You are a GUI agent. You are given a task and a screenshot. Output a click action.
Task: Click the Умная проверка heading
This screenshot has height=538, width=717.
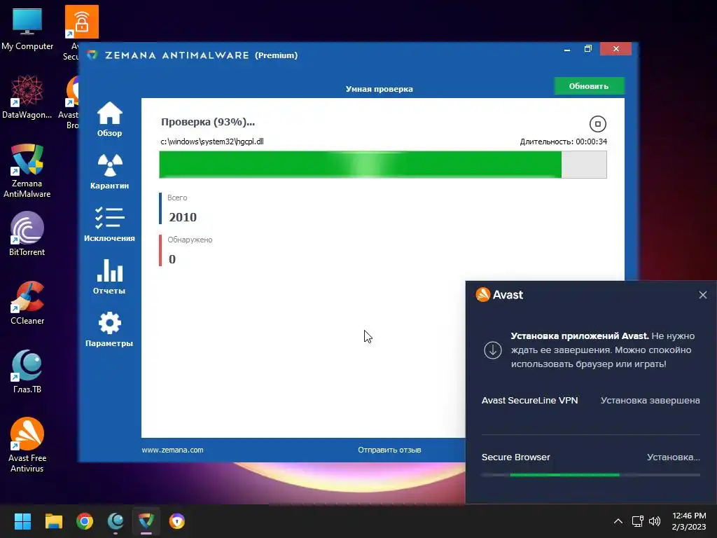tap(379, 89)
